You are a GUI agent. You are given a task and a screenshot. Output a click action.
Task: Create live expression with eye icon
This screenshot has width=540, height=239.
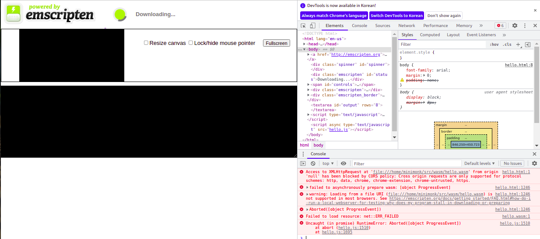344,164
